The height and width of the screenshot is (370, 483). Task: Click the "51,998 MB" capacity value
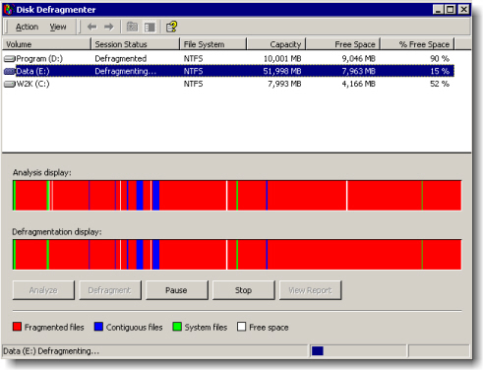pyautogui.click(x=282, y=71)
